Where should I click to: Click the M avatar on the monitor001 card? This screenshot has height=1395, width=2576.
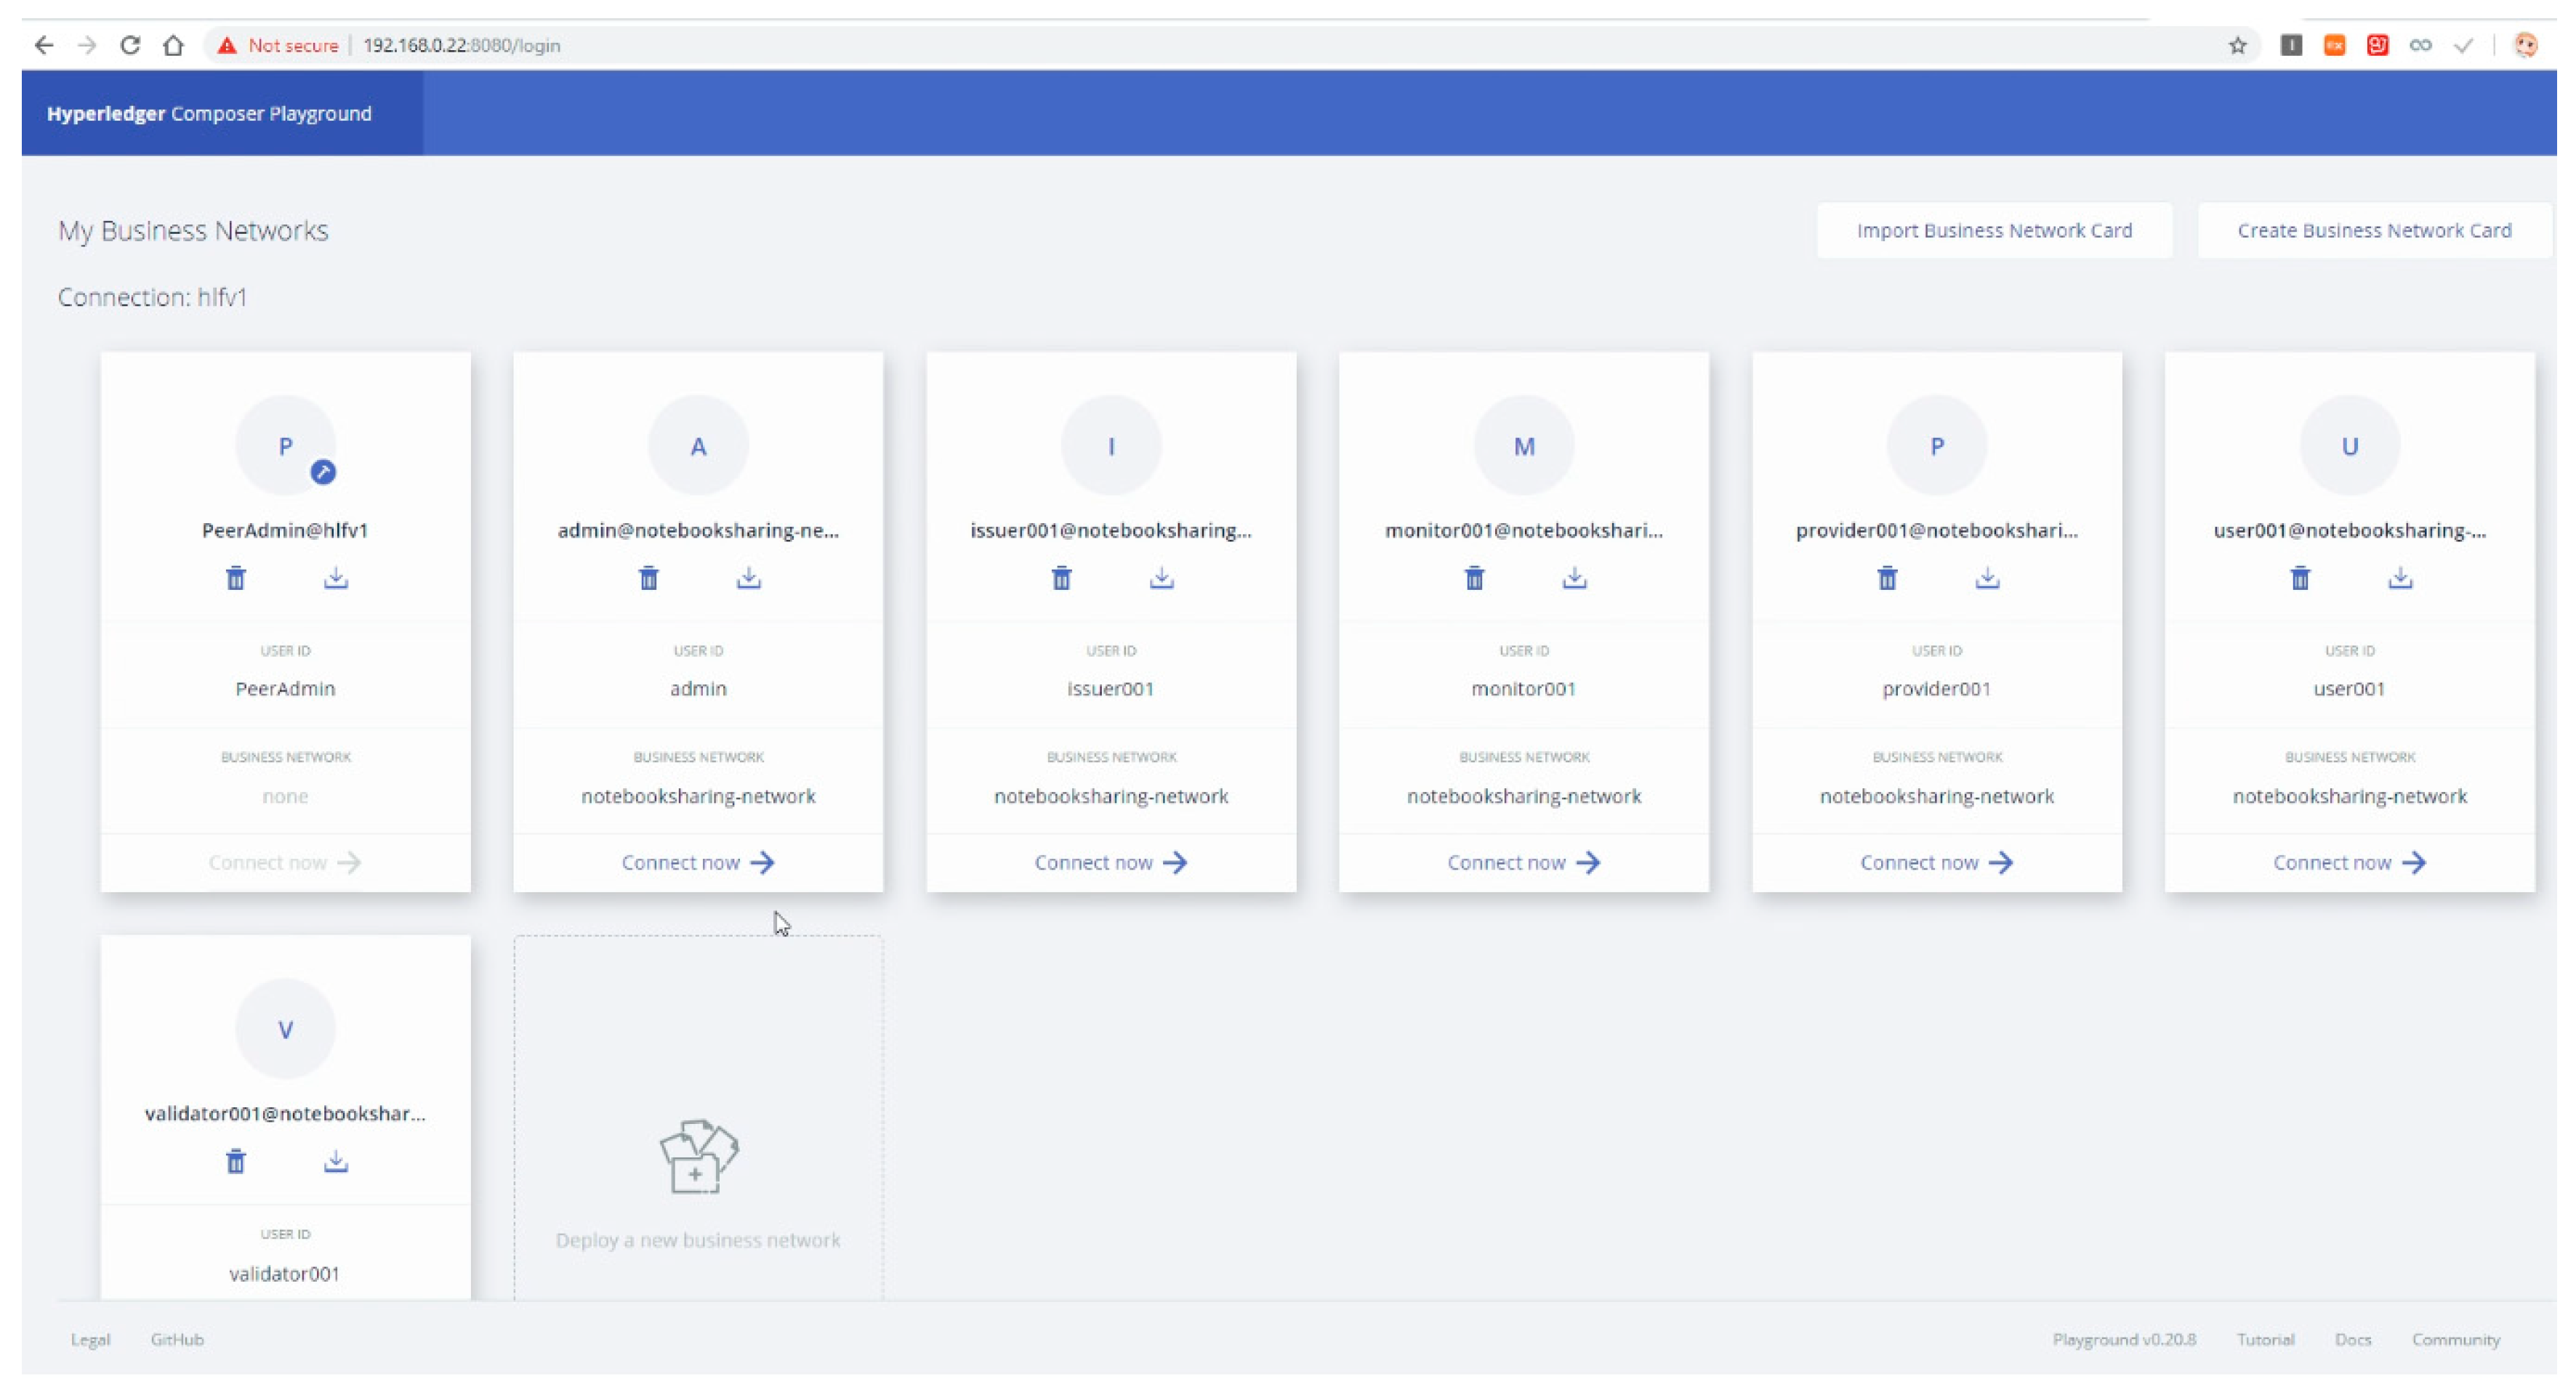point(1524,445)
